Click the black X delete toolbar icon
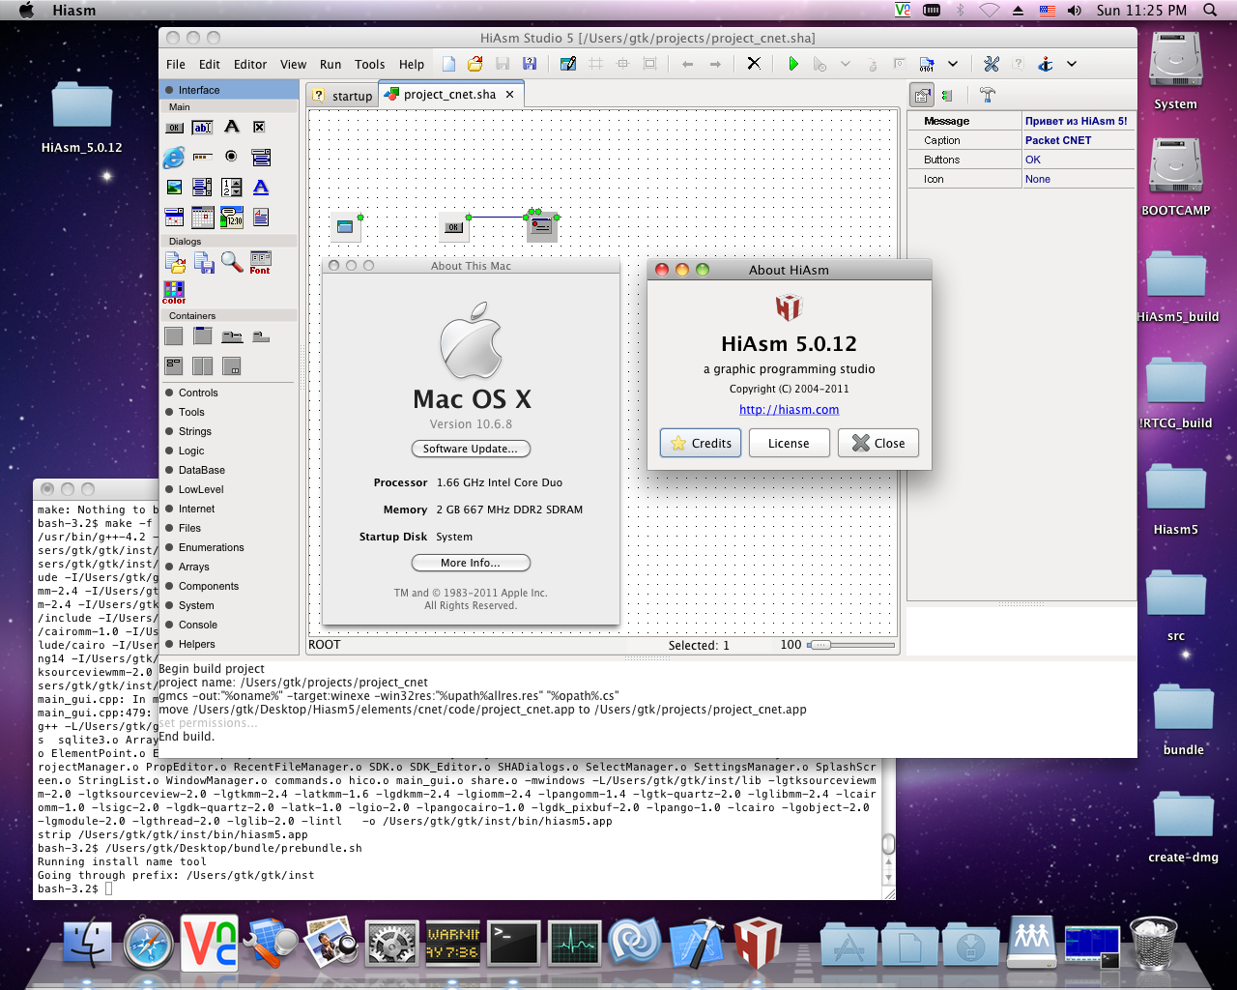The width and height of the screenshot is (1237, 990). click(x=754, y=64)
